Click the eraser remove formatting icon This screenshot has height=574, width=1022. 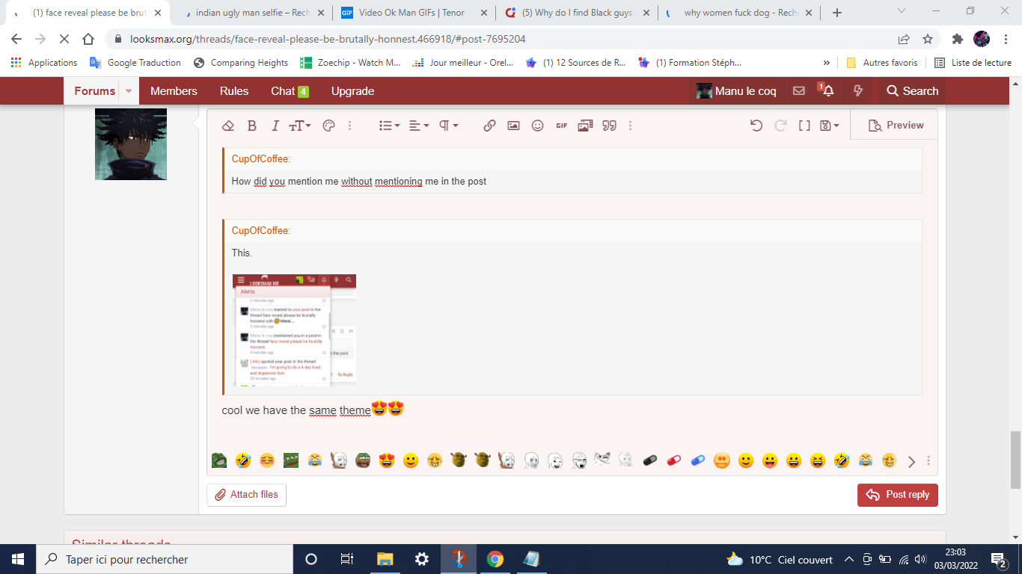[228, 126]
